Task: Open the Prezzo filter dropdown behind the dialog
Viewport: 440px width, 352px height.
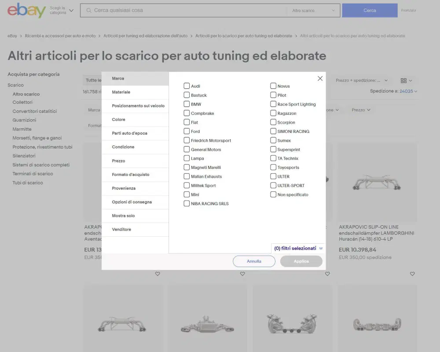Action: 361,110
